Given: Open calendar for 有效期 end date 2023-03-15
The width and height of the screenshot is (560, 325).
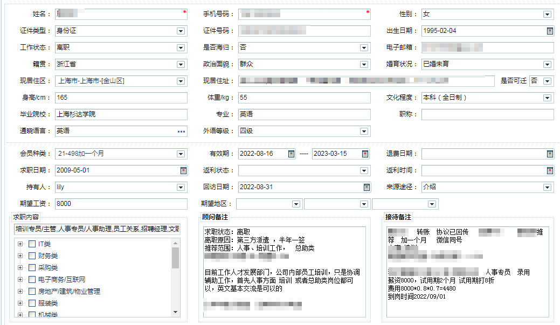Looking at the screenshot, I should coord(365,154).
